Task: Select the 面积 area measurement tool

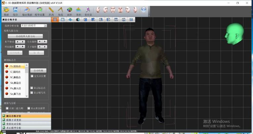Action: coord(69,10)
